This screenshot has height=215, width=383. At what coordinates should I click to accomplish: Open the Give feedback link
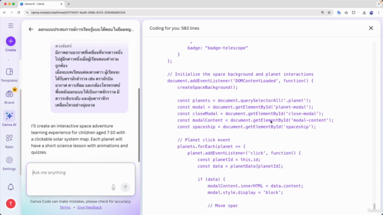click(89, 207)
